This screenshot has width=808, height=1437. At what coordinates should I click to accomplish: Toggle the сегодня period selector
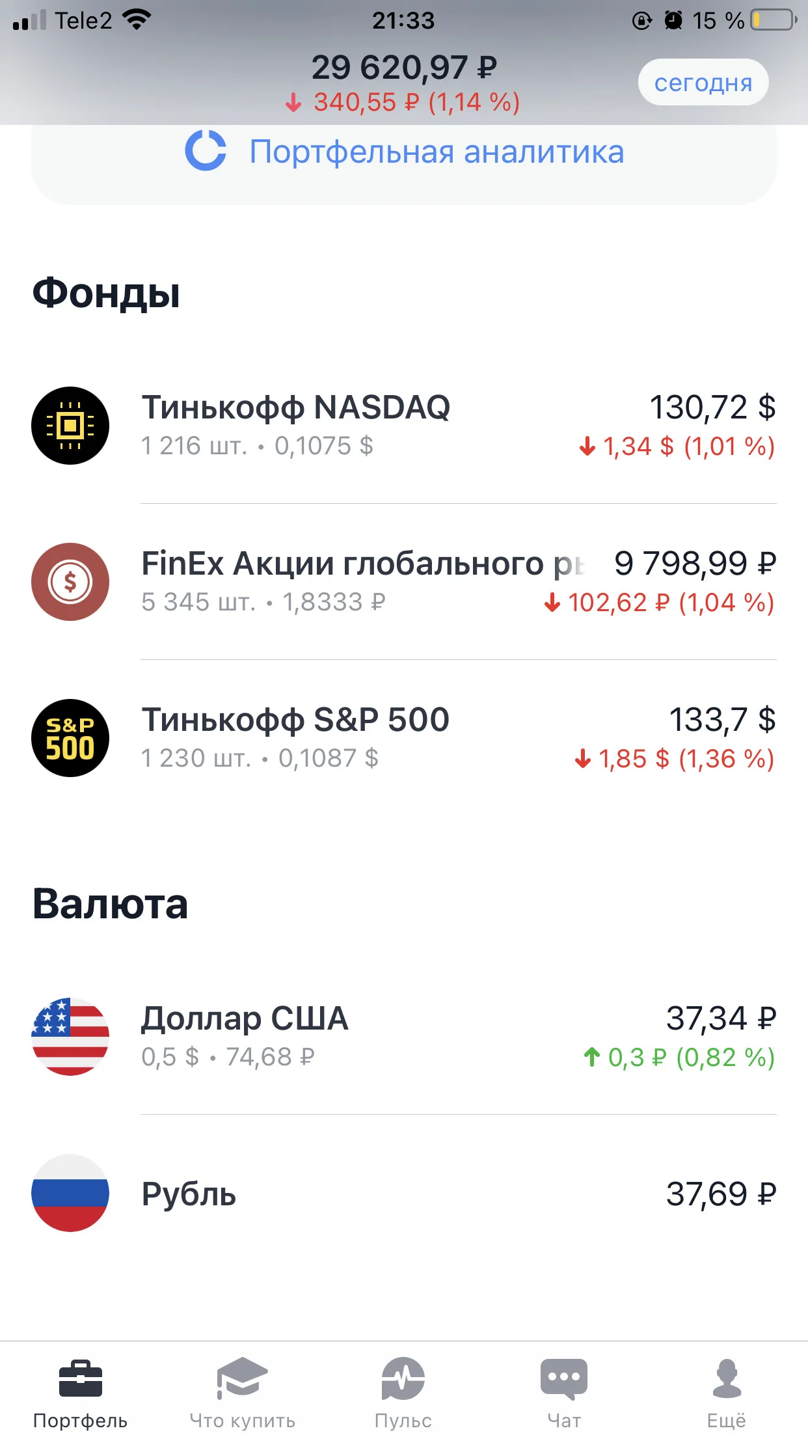click(703, 83)
